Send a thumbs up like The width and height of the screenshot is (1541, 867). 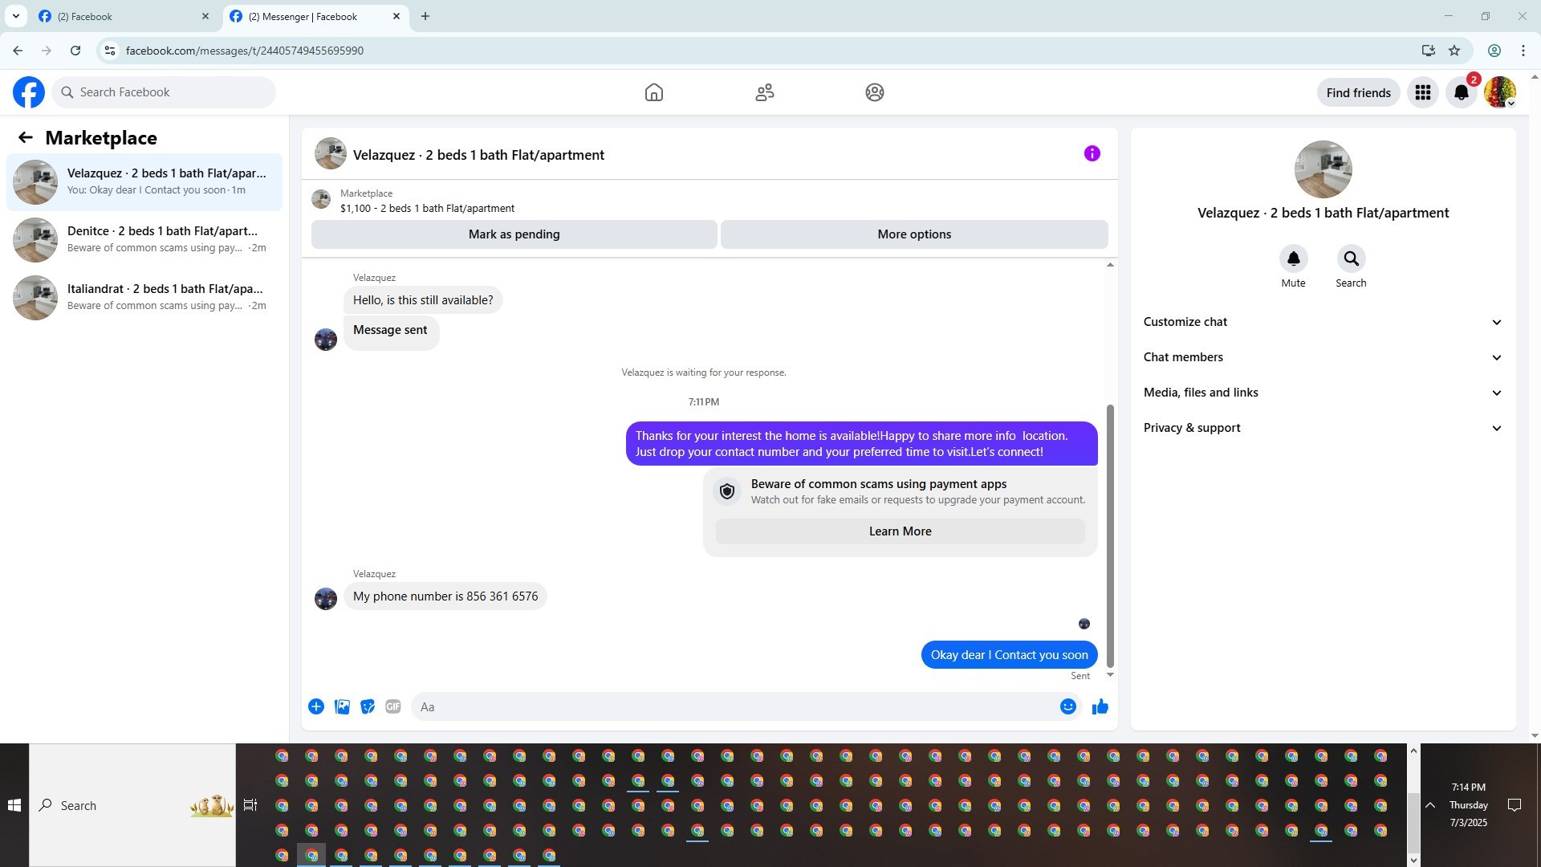(1100, 706)
